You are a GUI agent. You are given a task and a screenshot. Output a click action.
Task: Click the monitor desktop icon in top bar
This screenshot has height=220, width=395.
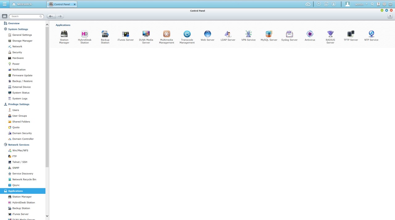coord(390,4)
